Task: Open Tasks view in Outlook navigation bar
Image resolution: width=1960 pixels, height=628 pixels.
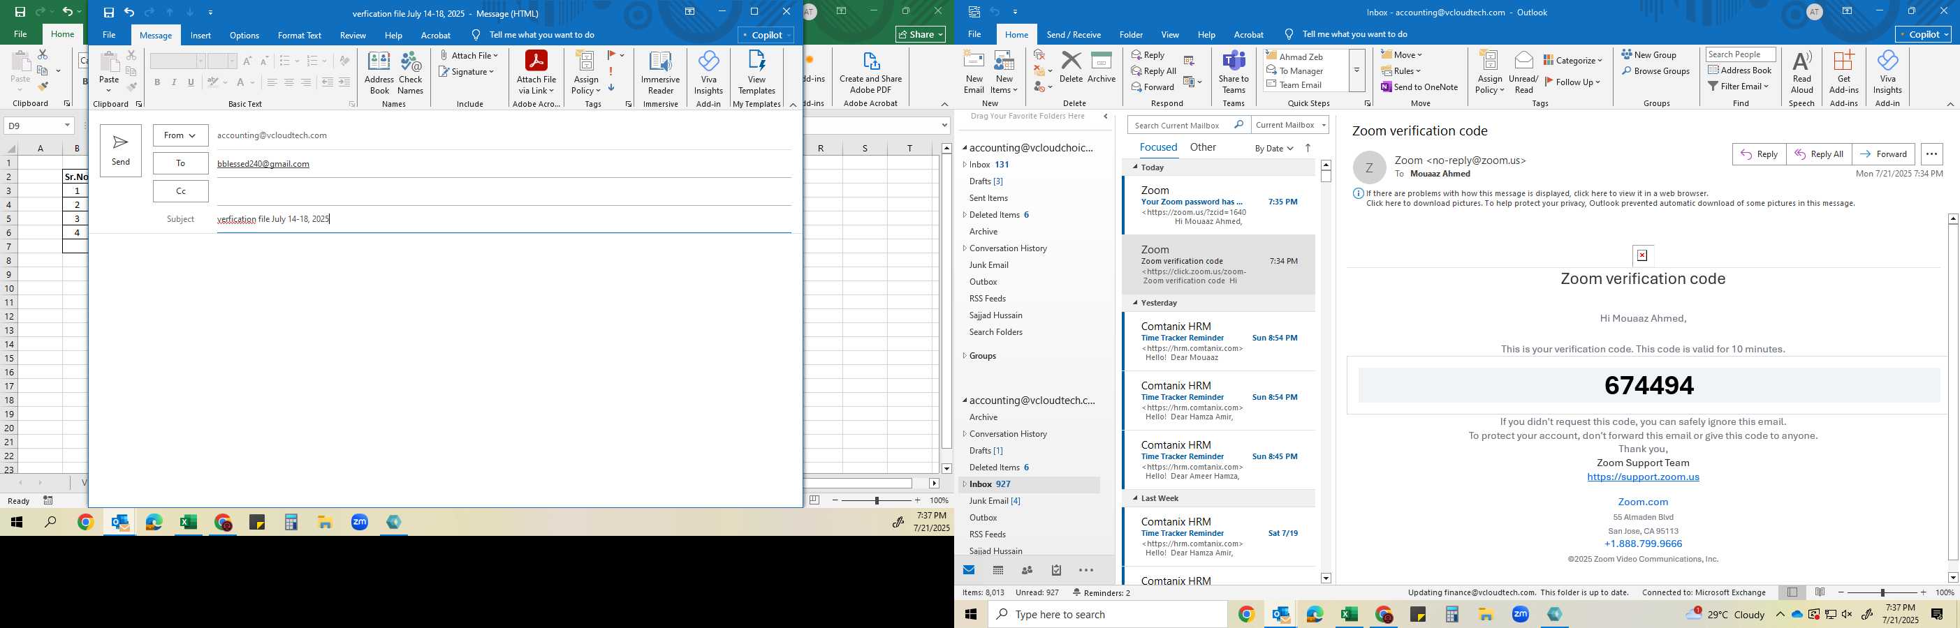Action: pyautogui.click(x=1056, y=570)
